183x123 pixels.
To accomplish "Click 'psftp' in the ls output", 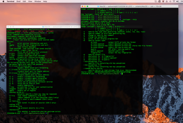I will coord(41,31).
